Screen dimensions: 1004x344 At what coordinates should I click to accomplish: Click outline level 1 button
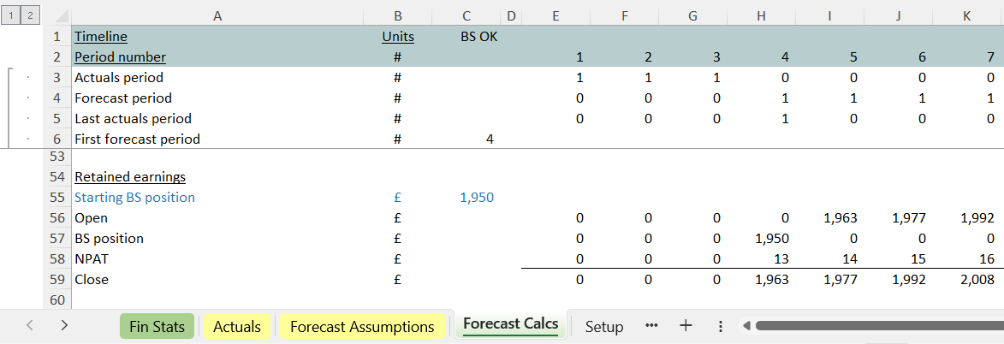[x=9, y=15]
